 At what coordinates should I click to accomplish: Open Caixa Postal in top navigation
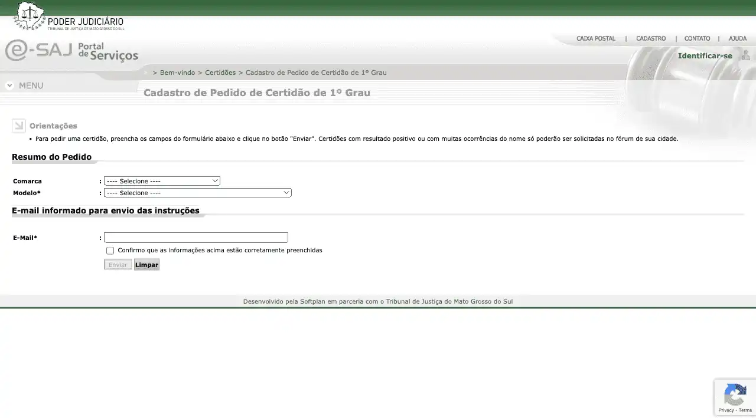595,38
